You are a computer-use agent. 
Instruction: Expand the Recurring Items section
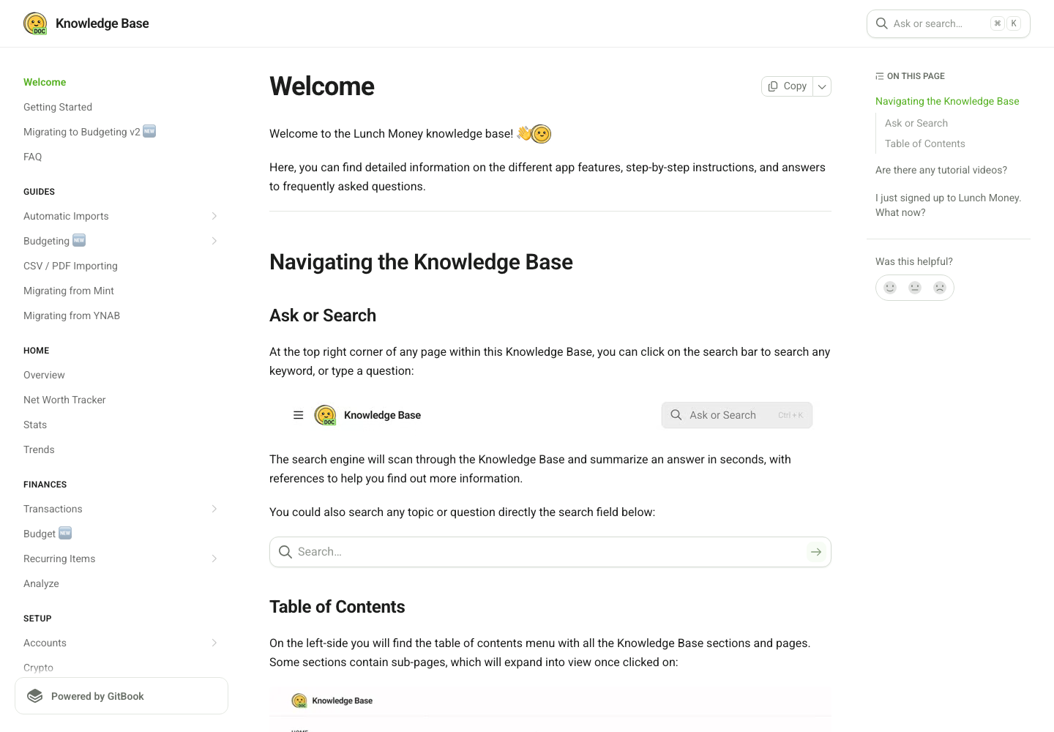[214, 559]
